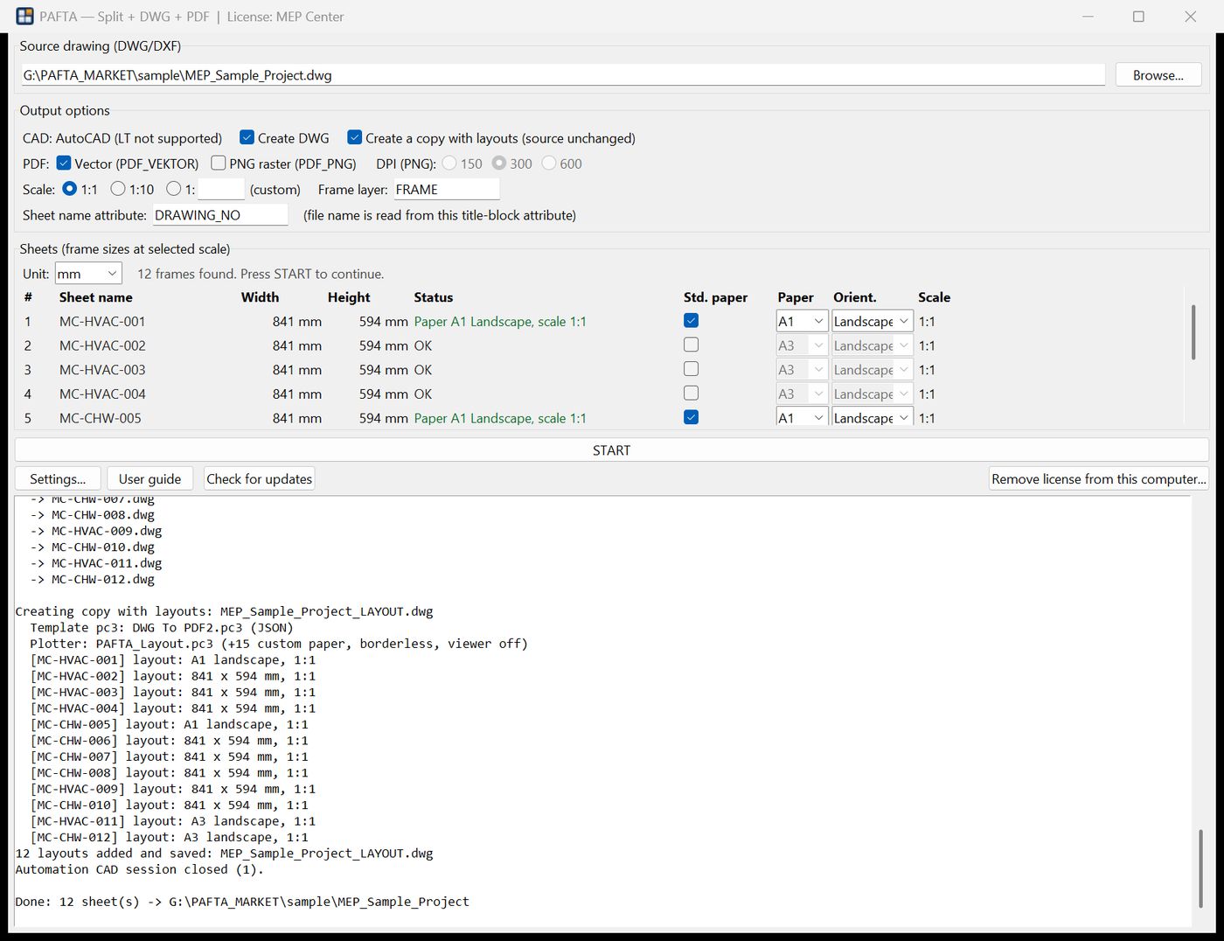Open the User guide

150,478
